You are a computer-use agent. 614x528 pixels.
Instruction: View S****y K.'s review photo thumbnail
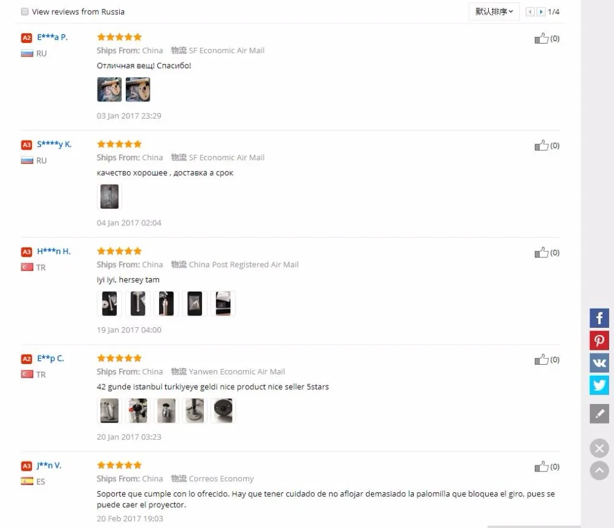pyautogui.click(x=109, y=196)
